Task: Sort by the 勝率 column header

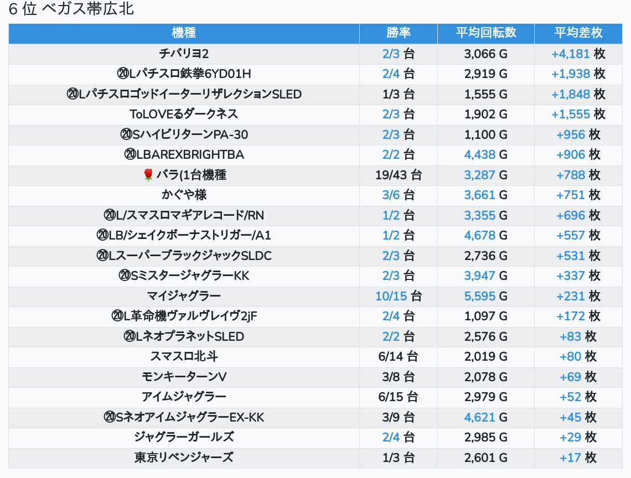Action: point(398,33)
